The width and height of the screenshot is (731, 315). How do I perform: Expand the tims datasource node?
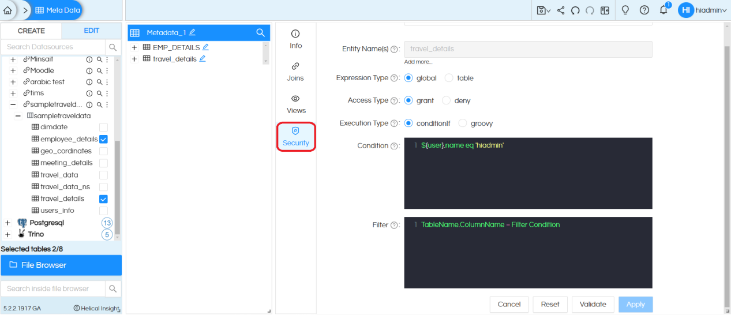point(13,93)
